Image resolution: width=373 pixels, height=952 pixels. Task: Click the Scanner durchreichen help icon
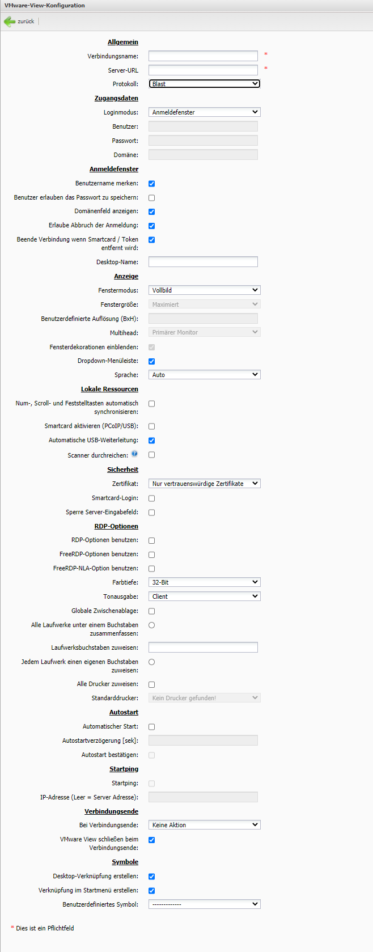[134, 454]
